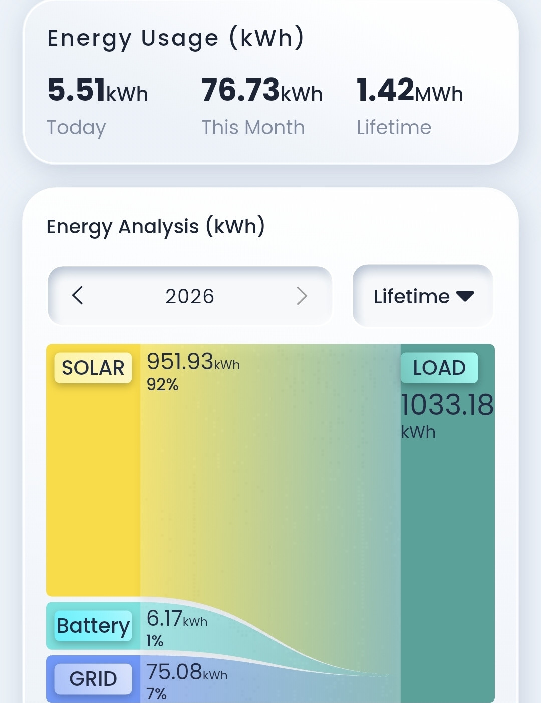Open the Lifetime period dropdown
Image resolution: width=541 pixels, height=703 pixels.
pyautogui.click(x=423, y=296)
